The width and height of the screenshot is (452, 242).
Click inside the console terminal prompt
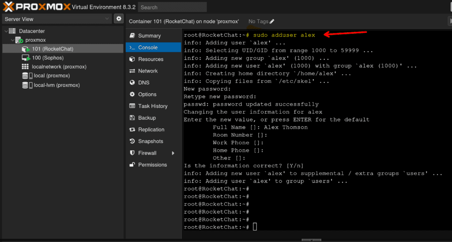click(255, 227)
